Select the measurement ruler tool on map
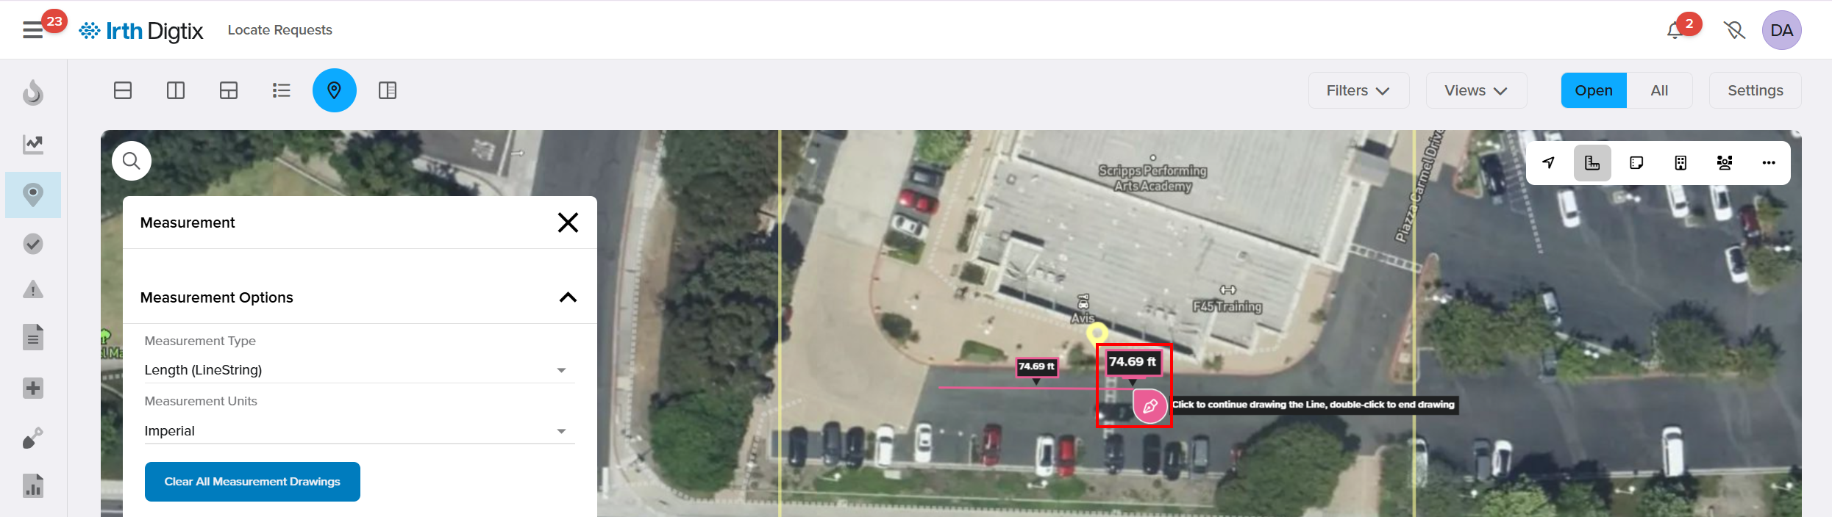The width and height of the screenshot is (1832, 517). [x=1592, y=163]
